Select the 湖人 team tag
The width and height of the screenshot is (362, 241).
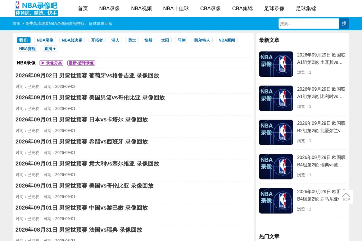115,40
